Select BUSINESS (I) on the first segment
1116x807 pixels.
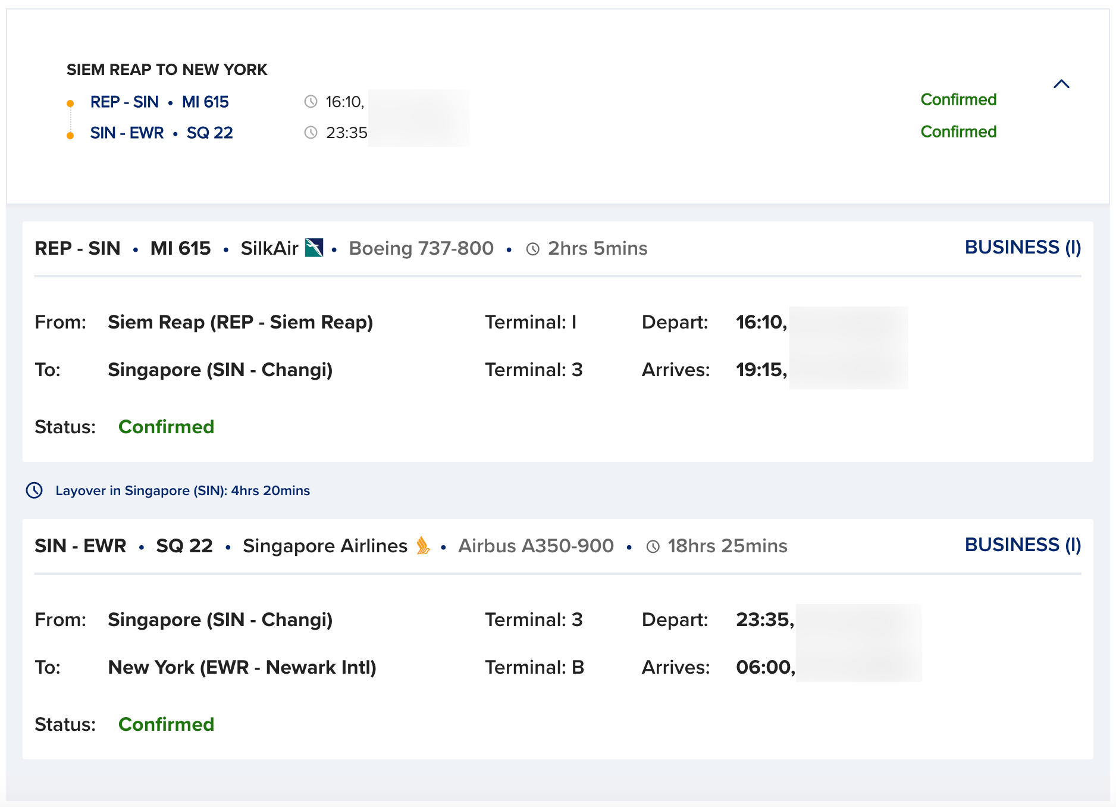click(x=1022, y=247)
